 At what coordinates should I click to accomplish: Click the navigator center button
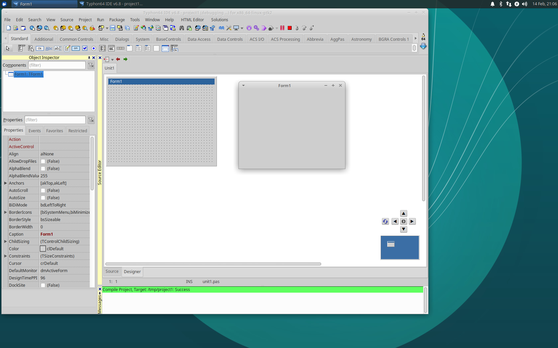(x=404, y=221)
